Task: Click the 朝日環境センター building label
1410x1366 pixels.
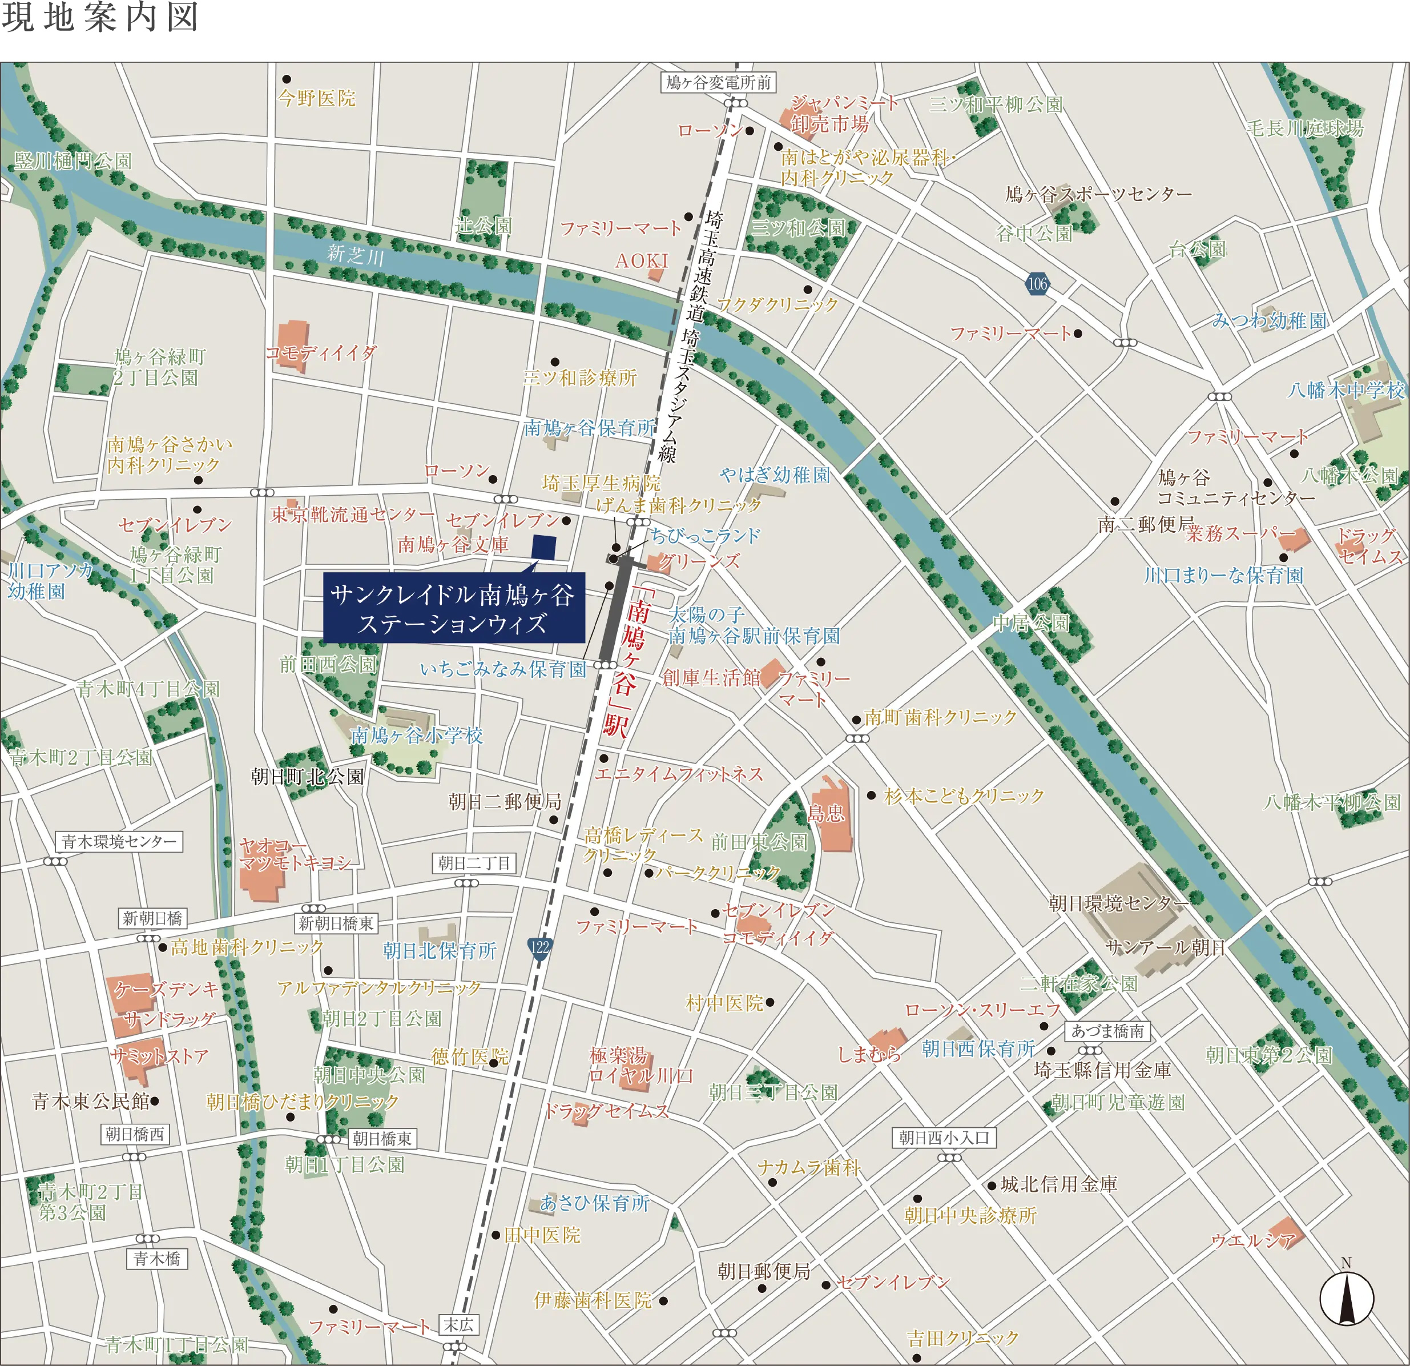Action: click(x=1119, y=902)
